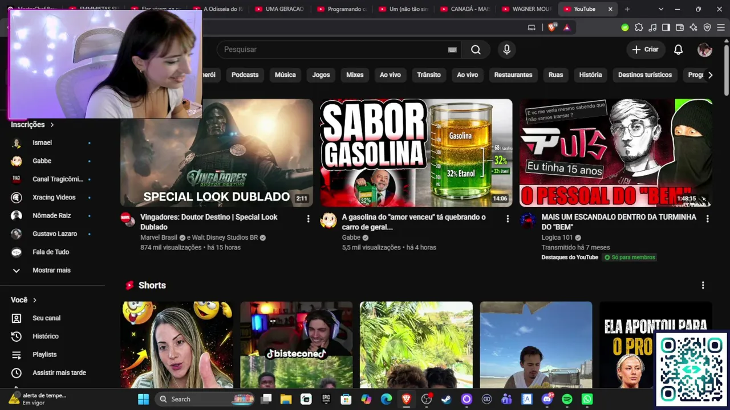Click the green extension icon in toolbar
The image size is (730, 410).
tap(625, 27)
